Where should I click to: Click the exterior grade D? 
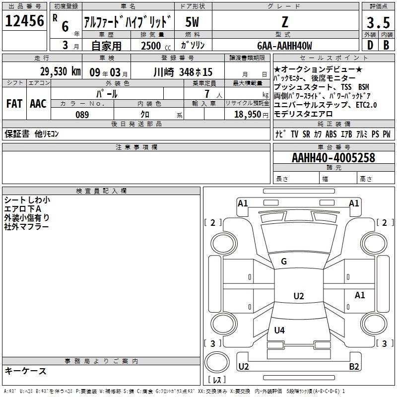pos(369,45)
